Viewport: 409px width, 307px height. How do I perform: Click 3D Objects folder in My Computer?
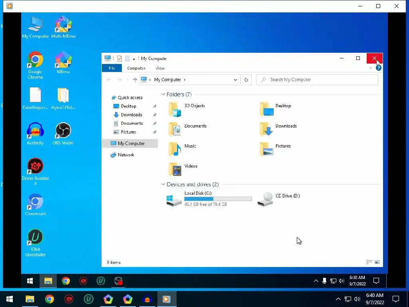pyautogui.click(x=187, y=109)
